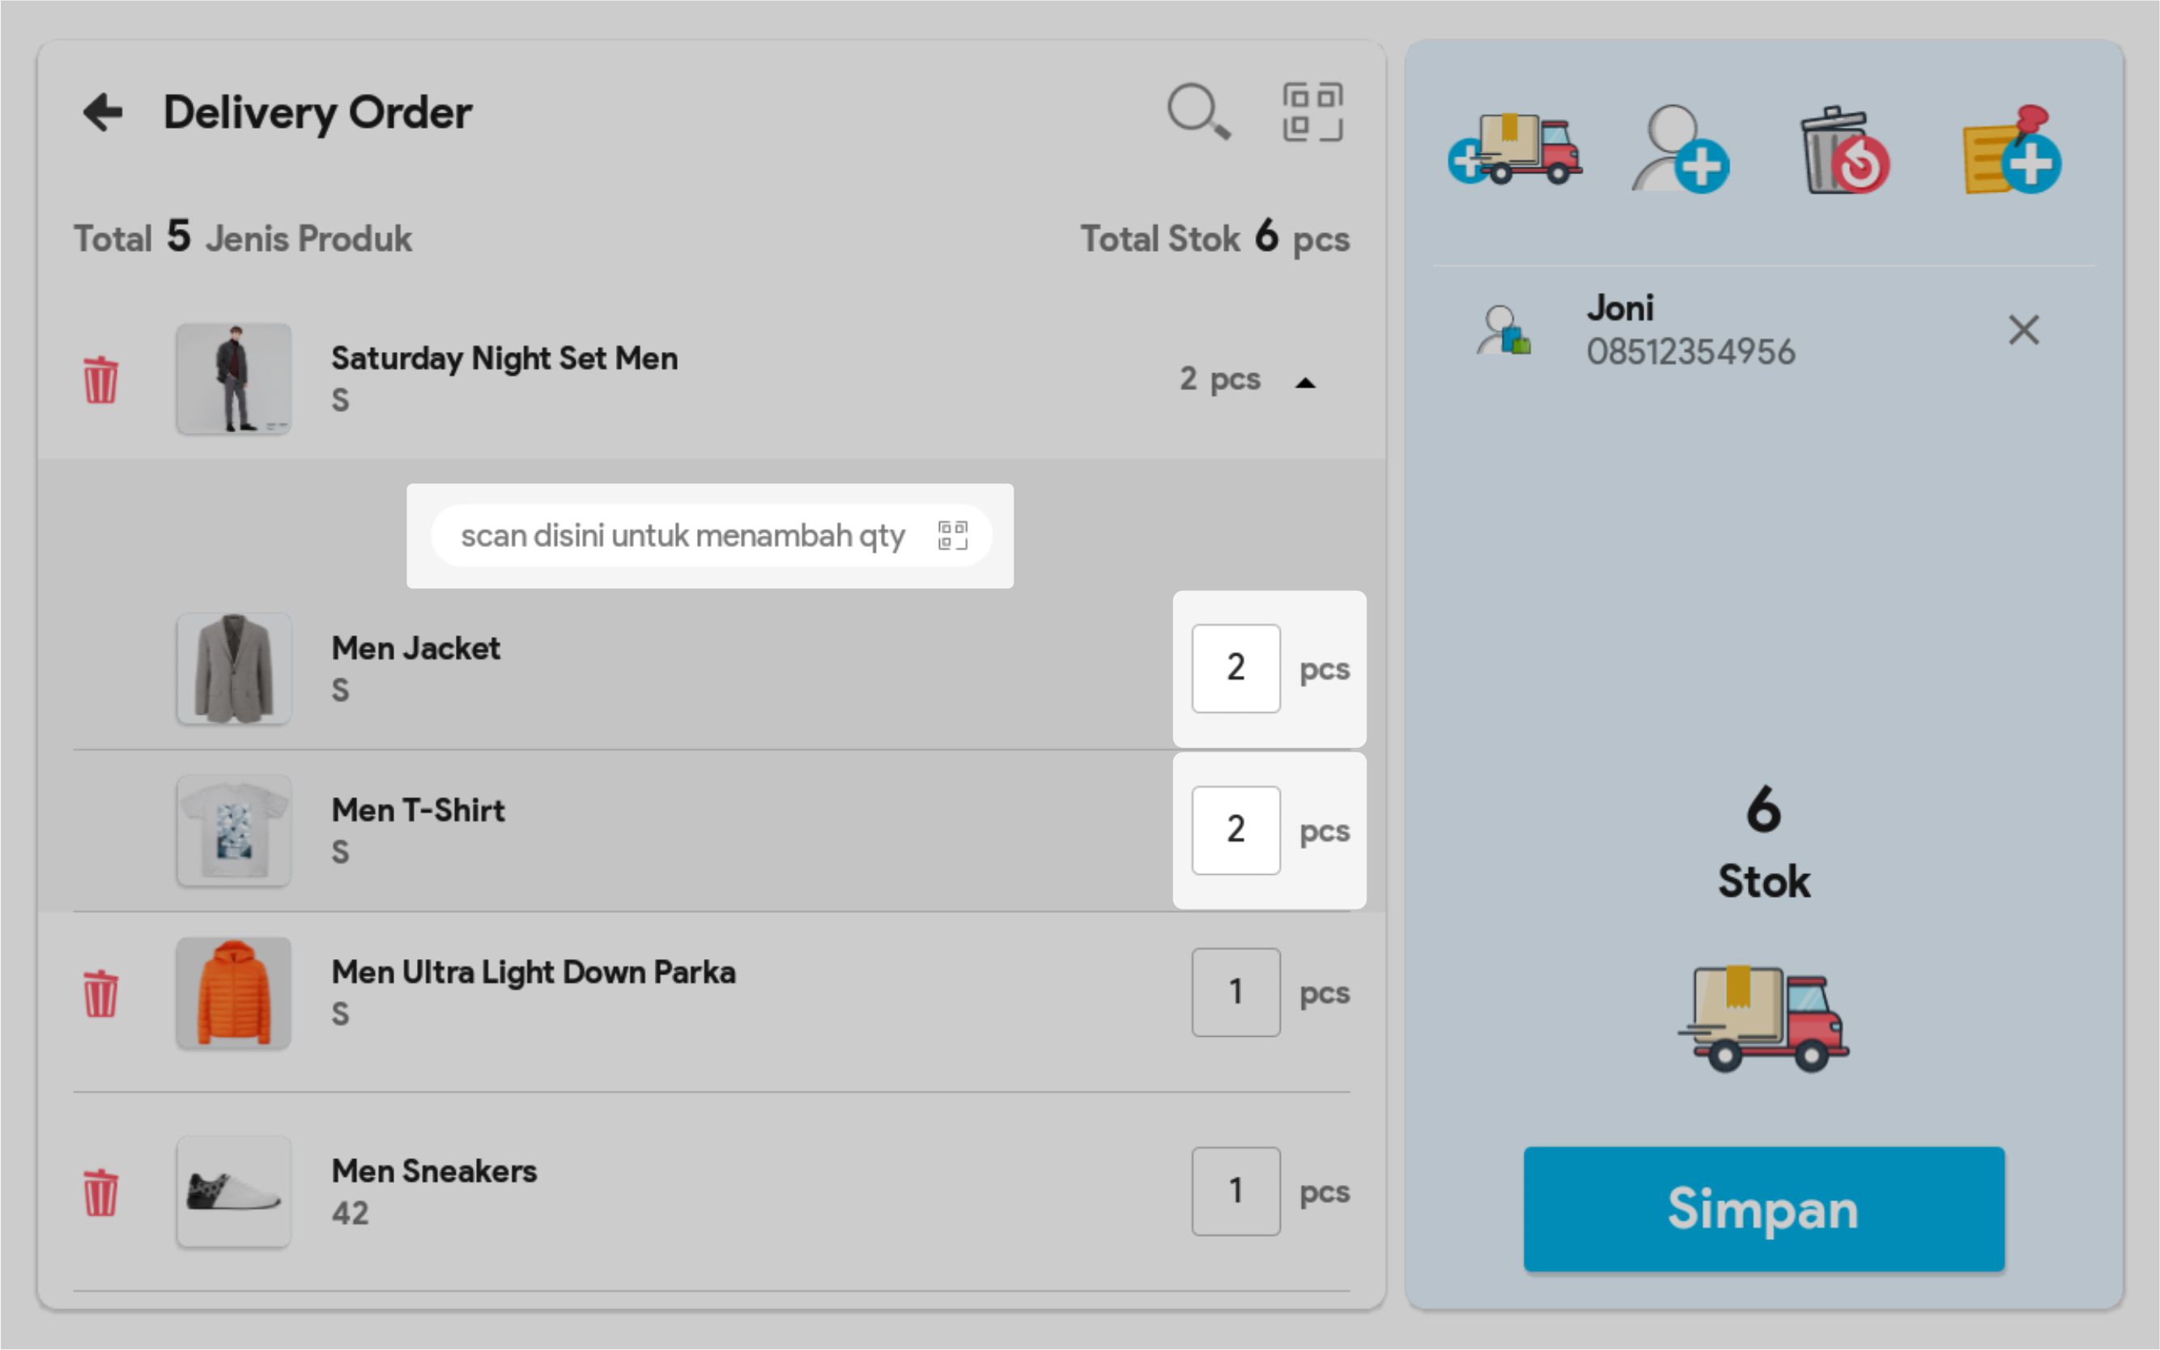Click the add note icon

(x=2012, y=150)
